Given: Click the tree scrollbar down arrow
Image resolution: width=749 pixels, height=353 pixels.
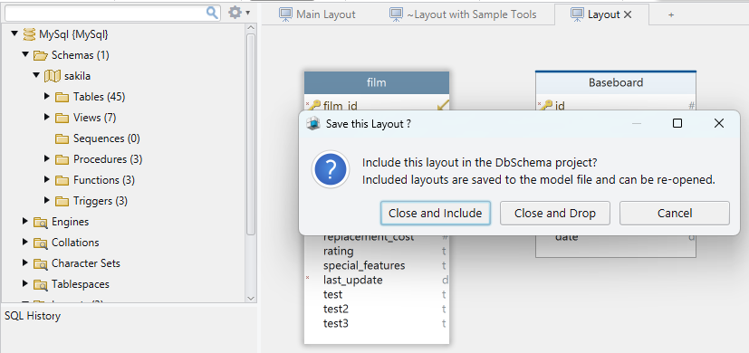Looking at the screenshot, I should (251, 298).
